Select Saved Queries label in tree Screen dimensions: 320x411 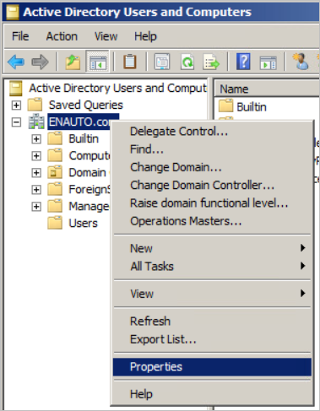point(86,105)
